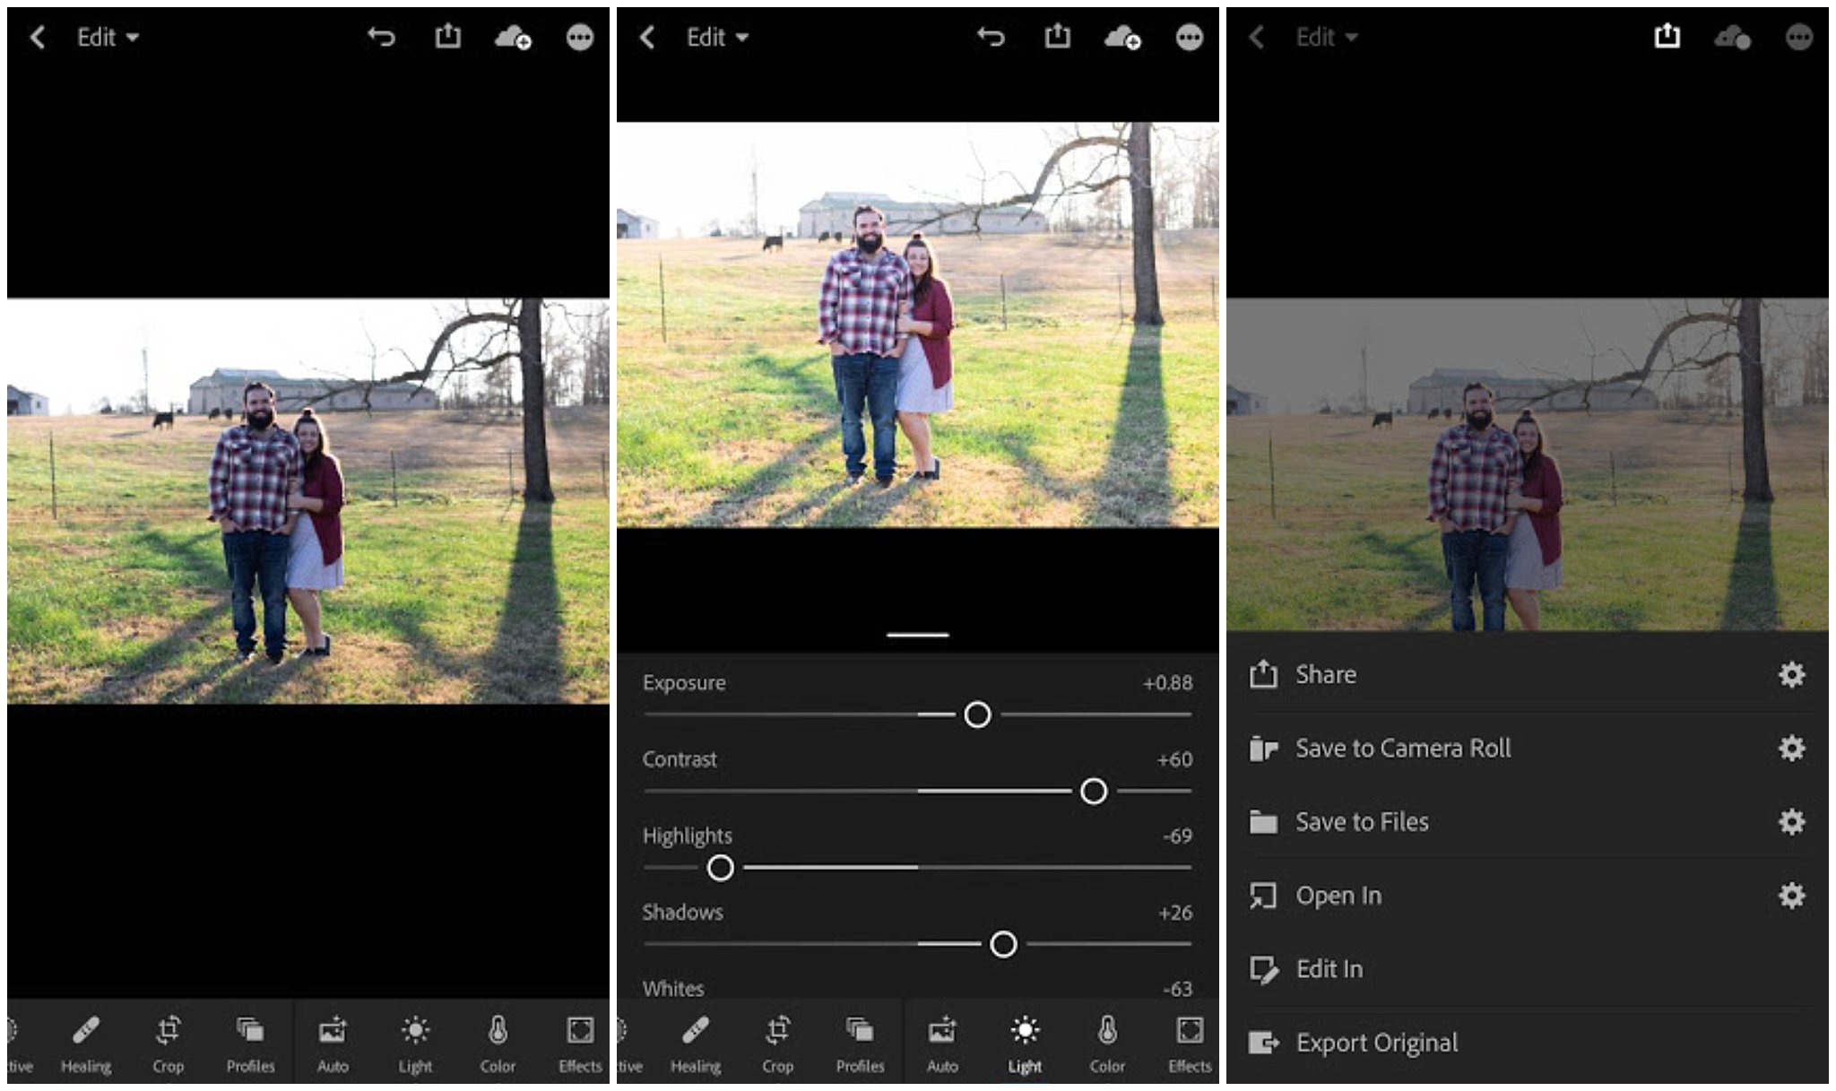Choose Save to Camera Roll
This screenshot has width=1836, height=1091.
pos(1528,748)
